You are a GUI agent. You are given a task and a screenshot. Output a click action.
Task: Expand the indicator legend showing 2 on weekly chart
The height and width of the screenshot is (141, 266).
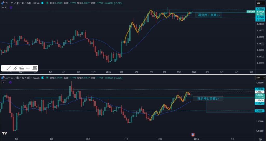[4, 8]
